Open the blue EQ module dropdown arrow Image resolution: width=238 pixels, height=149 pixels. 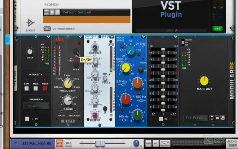click(x=144, y=37)
